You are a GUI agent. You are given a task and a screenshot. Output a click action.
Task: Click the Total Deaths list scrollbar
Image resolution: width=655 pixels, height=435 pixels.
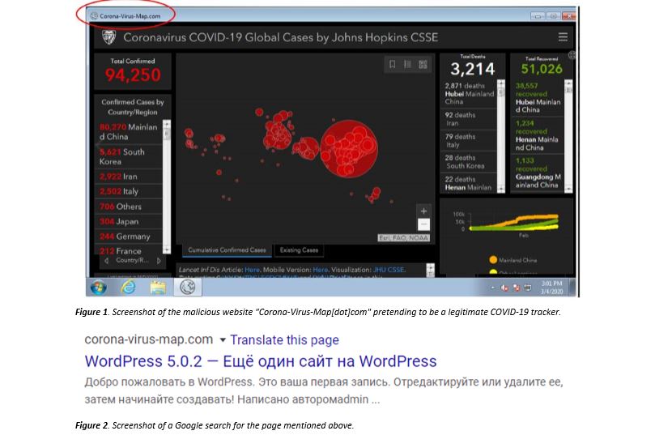(501, 136)
